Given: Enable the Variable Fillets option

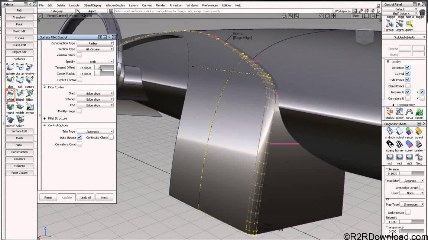Looking at the screenshot, I should pos(80,55).
